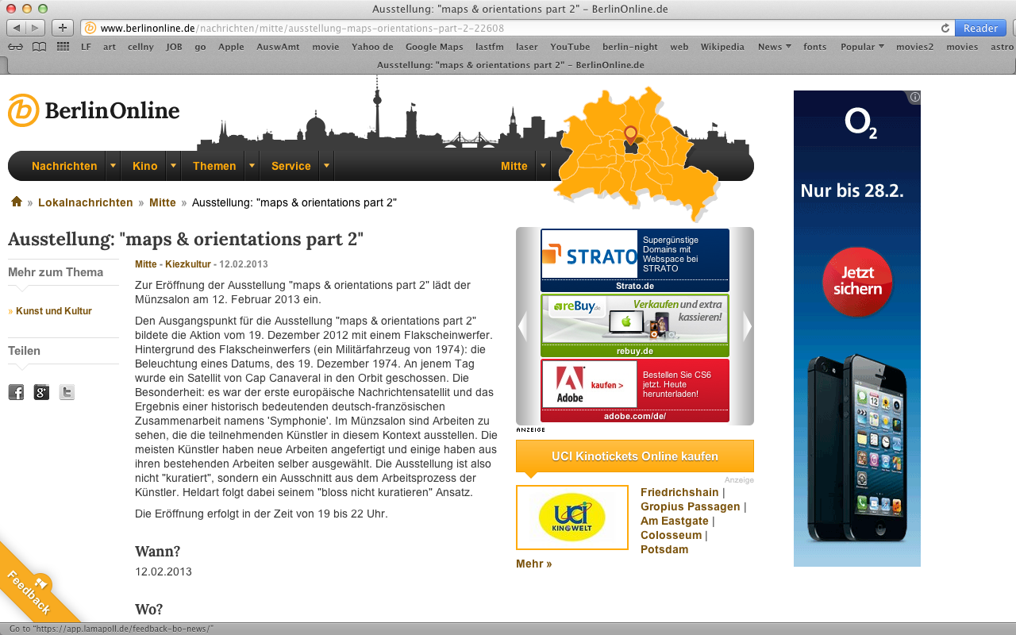Show bookmarks with the book icon

pyautogui.click(x=39, y=47)
